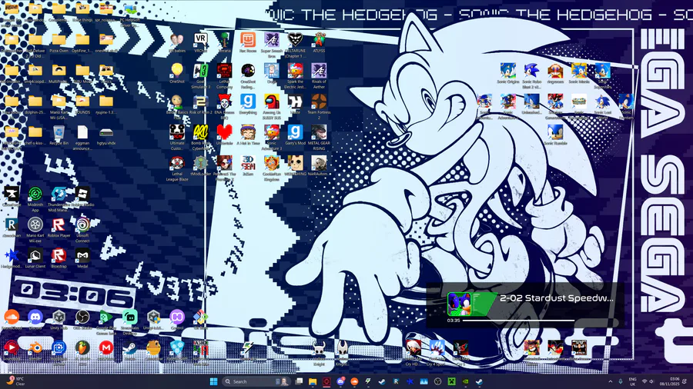Open the Rec Room shortcut
The image size is (693, 389).
[x=248, y=42]
